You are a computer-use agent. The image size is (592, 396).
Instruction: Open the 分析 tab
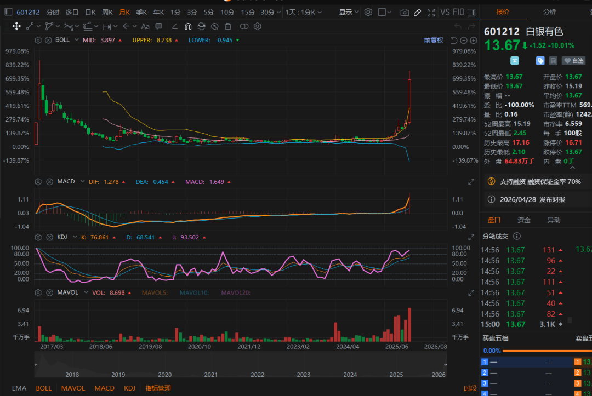click(549, 12)
